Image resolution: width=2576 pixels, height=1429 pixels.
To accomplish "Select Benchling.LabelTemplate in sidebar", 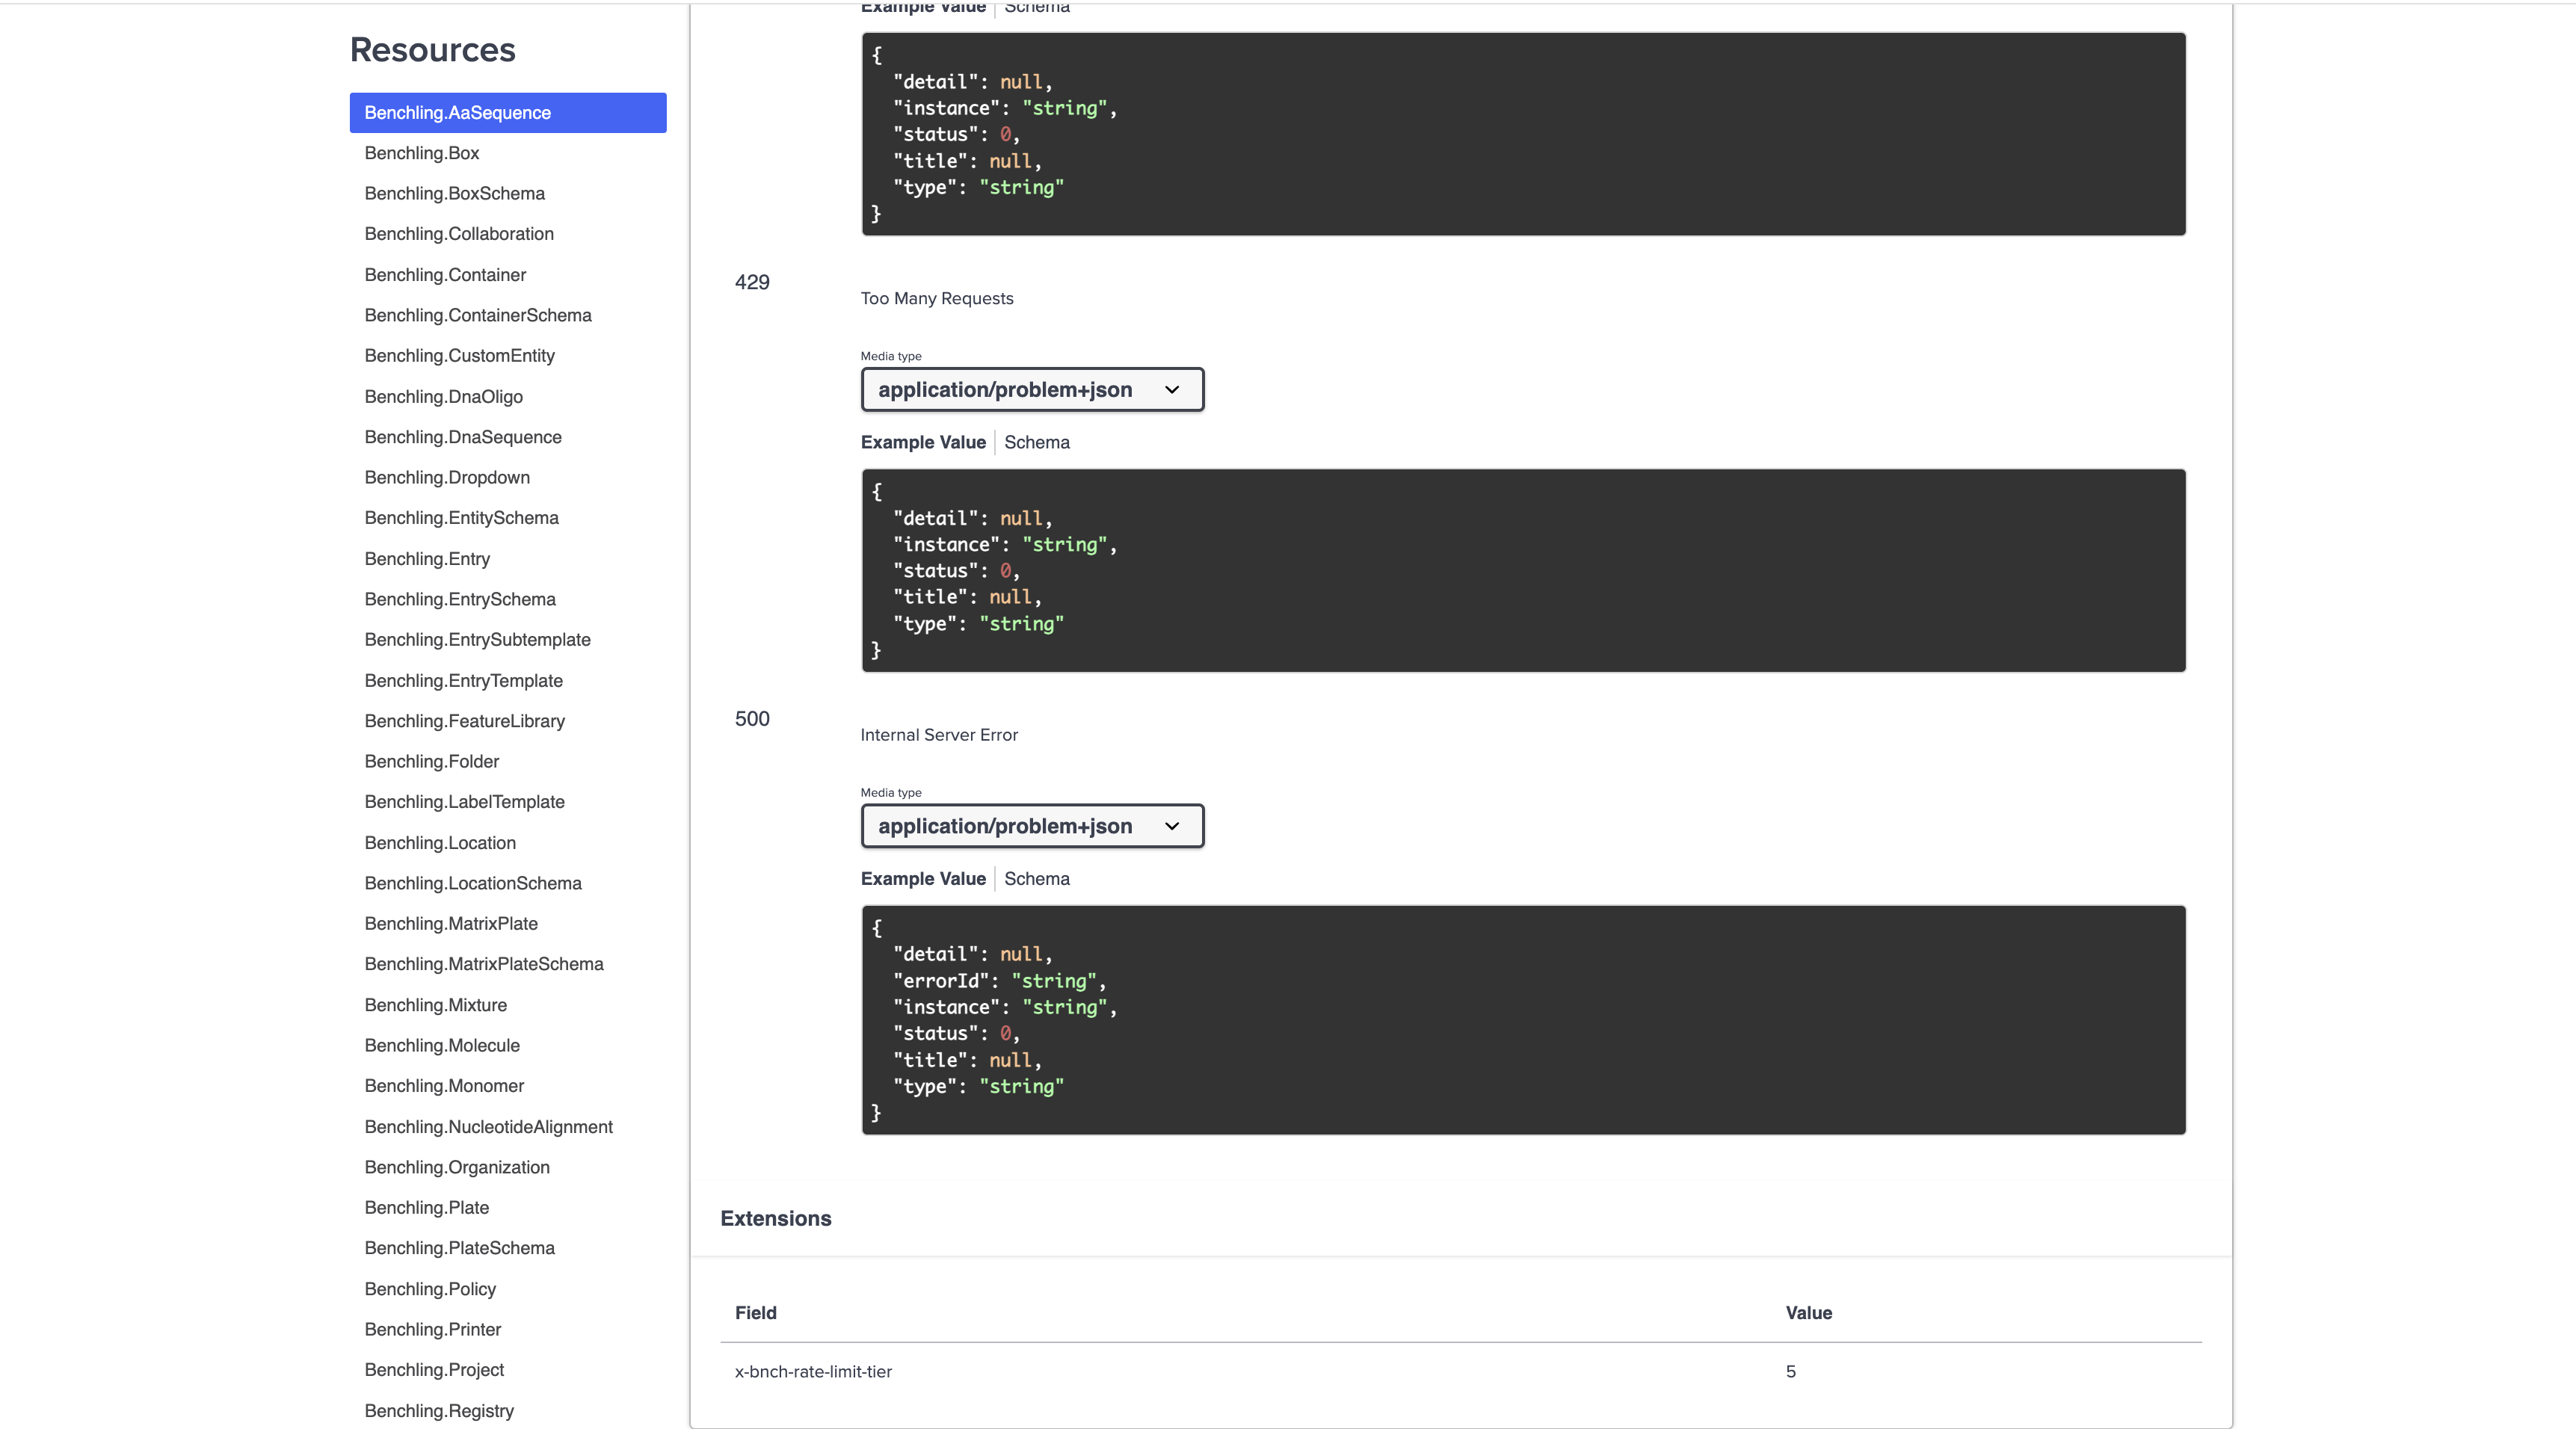I will click(x=465, y=802).
